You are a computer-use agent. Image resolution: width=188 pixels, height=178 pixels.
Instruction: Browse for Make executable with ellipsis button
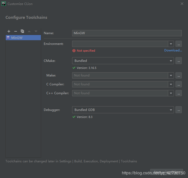pos(178,75)
